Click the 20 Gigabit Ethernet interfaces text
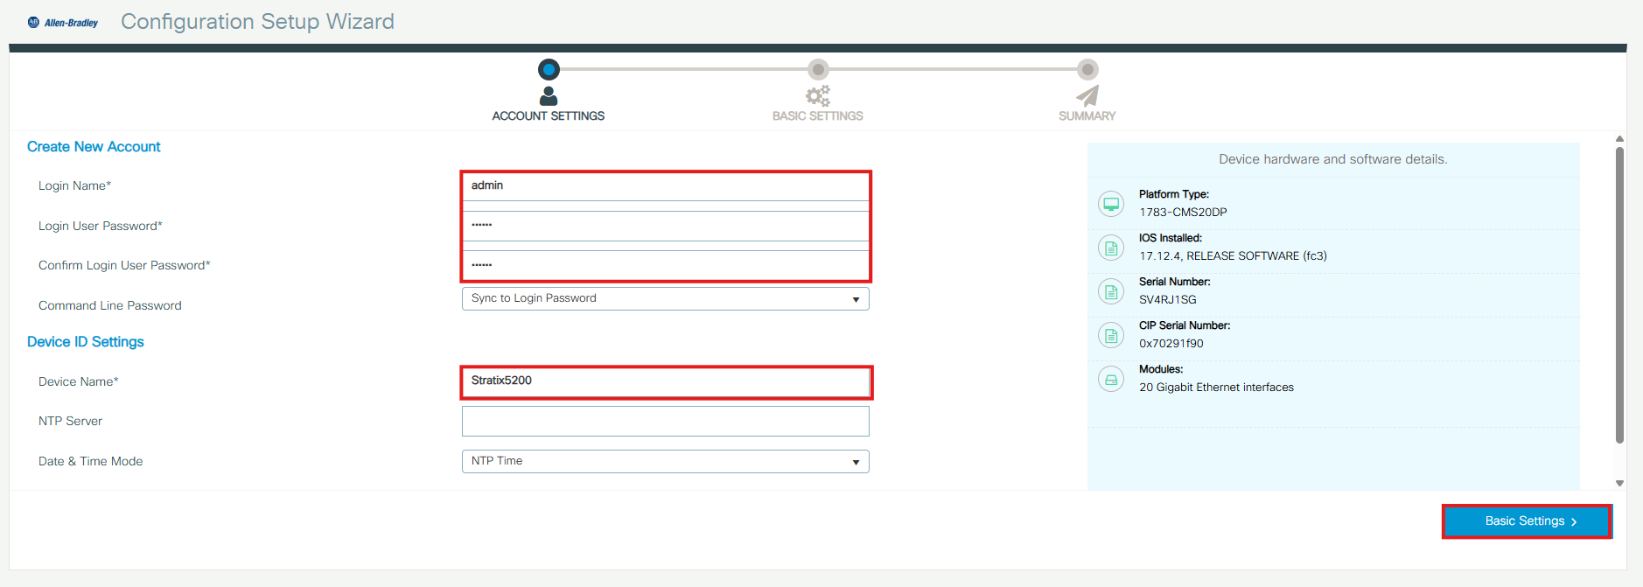Viewport: 1643px width, 587px height. 1216,388
